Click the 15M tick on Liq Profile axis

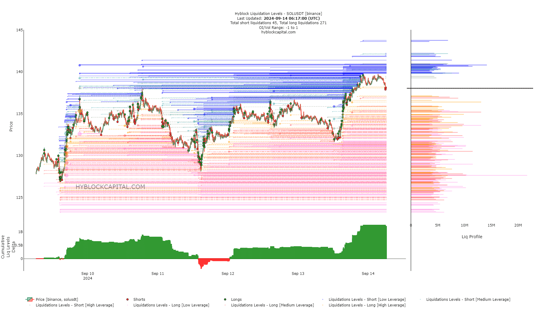[x=491, y=225]
